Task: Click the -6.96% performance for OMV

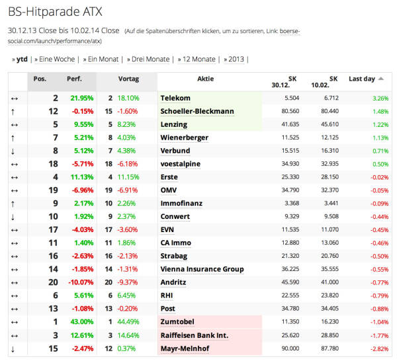Action: point(83,190)
